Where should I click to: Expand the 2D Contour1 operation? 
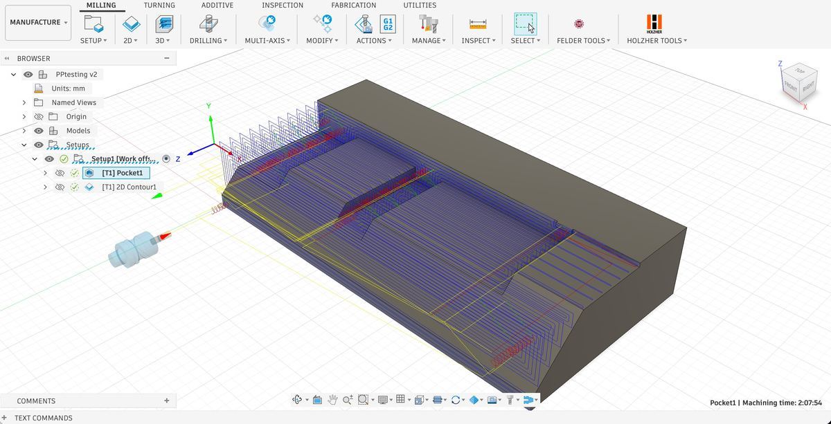46,187
